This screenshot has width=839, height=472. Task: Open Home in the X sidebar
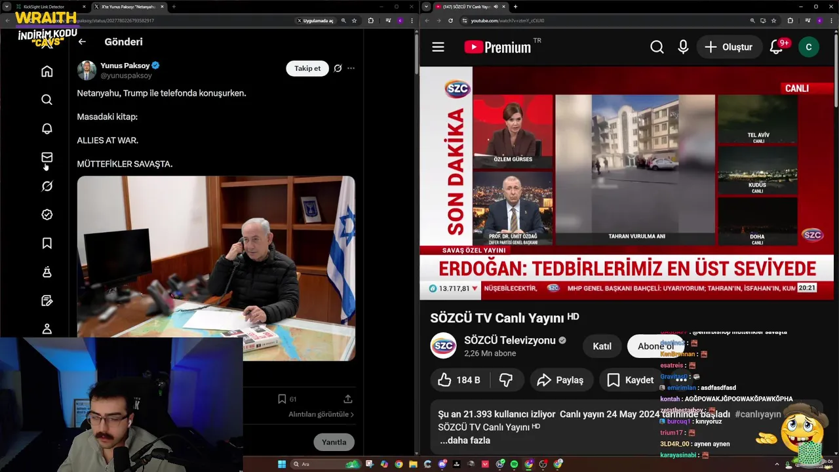47,71
